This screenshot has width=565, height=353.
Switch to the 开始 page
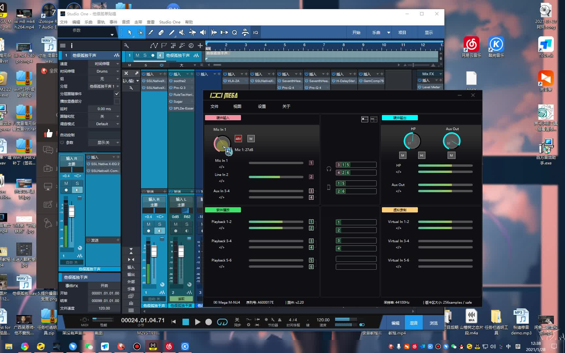coord(356,33)
